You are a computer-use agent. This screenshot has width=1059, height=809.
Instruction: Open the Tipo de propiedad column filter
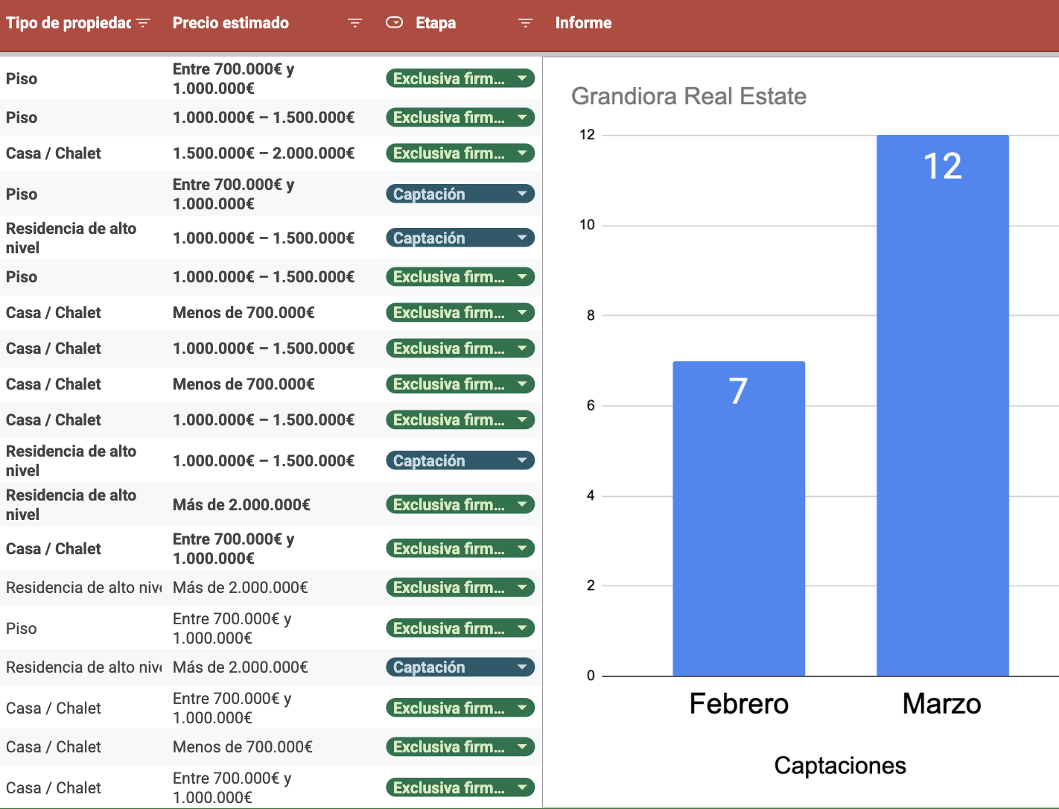tap(143, 23)
